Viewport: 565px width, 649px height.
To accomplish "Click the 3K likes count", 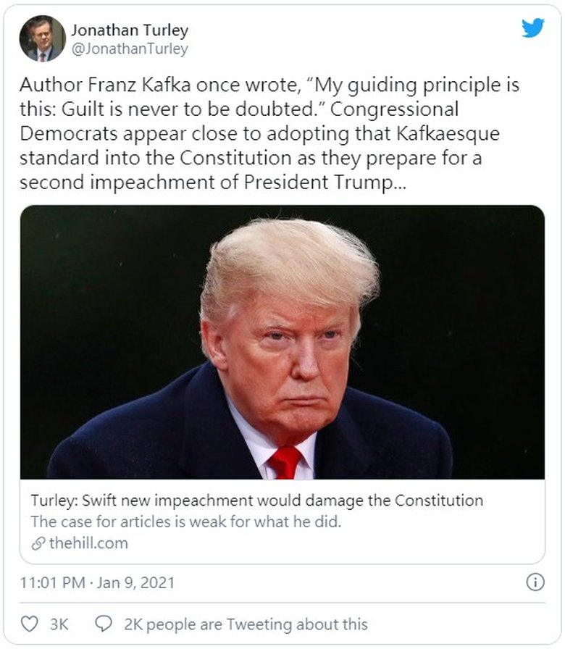I will (x=59, y=624).
